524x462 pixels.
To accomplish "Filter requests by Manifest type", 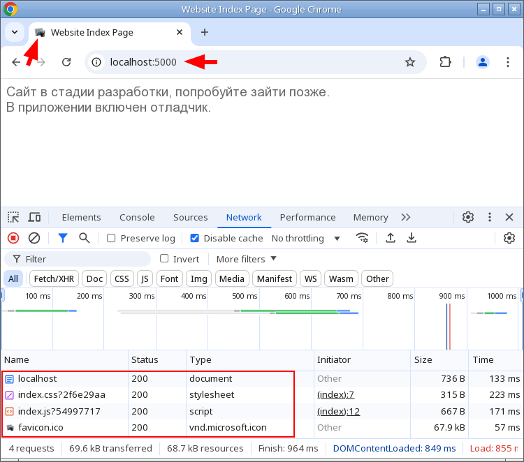I will pyautogui.click(x=275, y=278).
